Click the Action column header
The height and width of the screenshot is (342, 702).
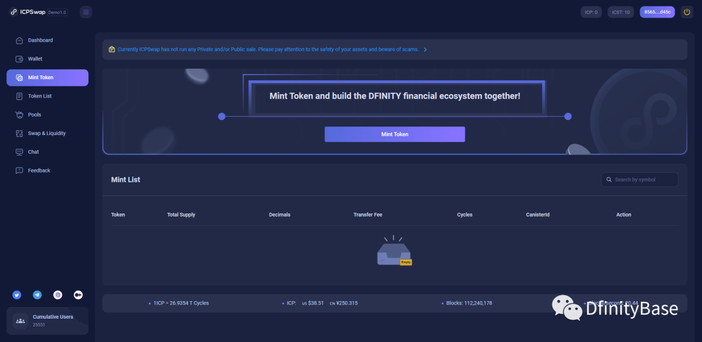623,215
